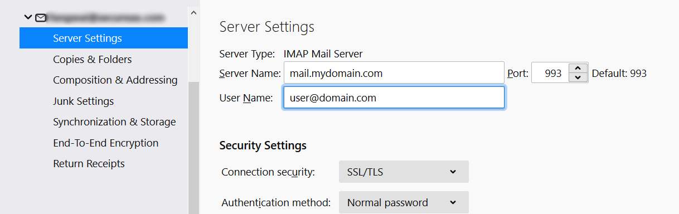Open the Connection security dropdown
The image size is (679, 214).
point(404,172)
